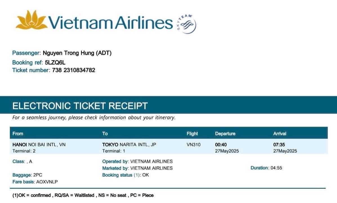Select passenger name Nguyen Trong Hung

click(77, 53)
